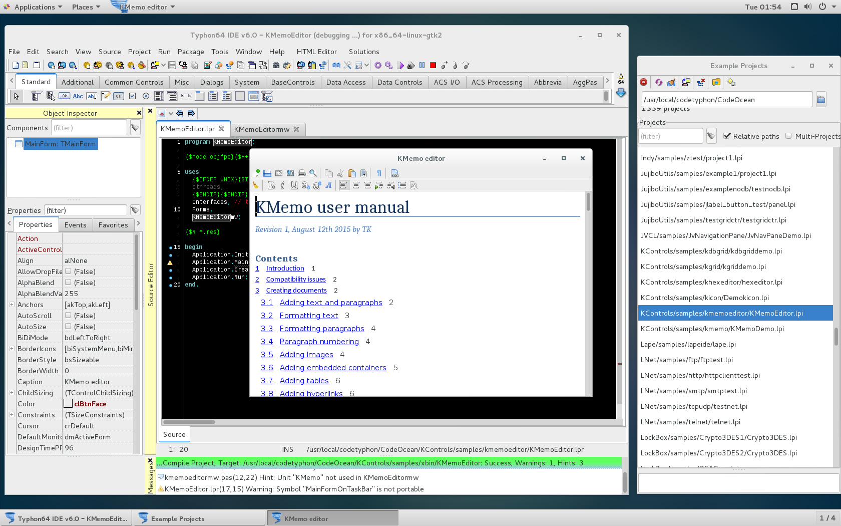Click the scissors Cut icon in KMemo editor
This screenshot has width=841, height=526.
click(x=340, y=173)
